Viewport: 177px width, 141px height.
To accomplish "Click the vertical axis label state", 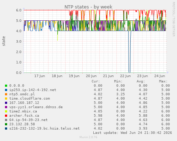I will coord(4,41).
